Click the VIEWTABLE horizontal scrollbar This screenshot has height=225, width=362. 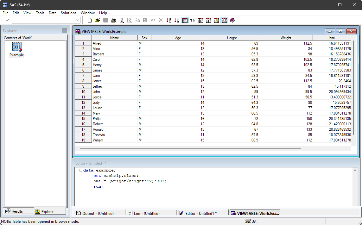[x=190, y=148]
